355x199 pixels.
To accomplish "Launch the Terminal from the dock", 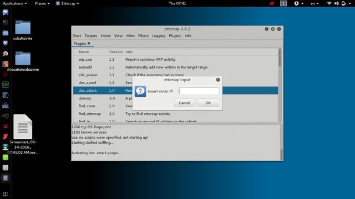I will tap(6, 23).
